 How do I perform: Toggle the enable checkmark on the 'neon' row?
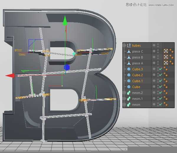click(161, 104)
